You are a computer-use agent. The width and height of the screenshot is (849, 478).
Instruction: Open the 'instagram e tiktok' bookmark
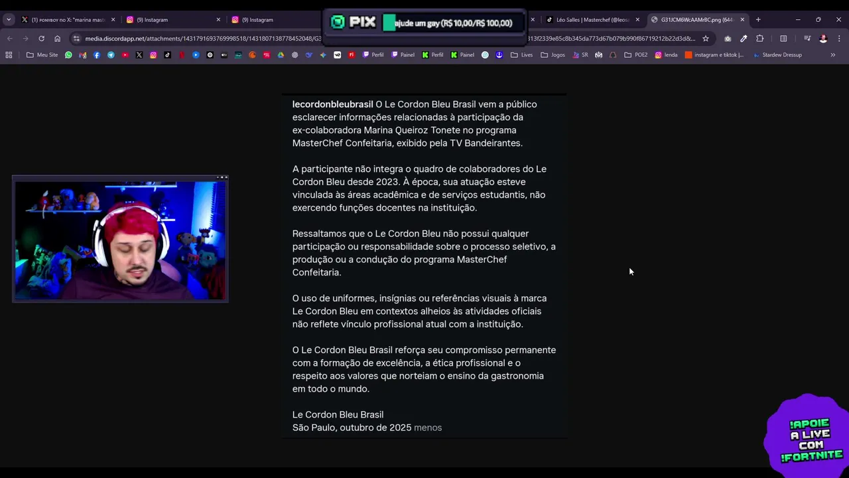[x=714, y=55]
